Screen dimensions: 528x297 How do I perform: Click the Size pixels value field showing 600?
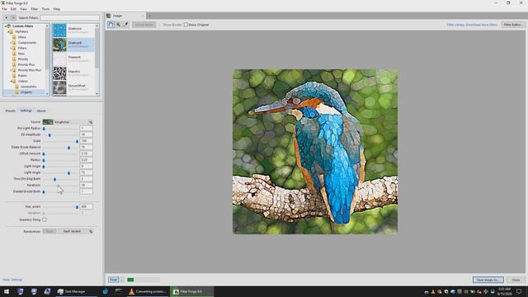tap(86, 206)
